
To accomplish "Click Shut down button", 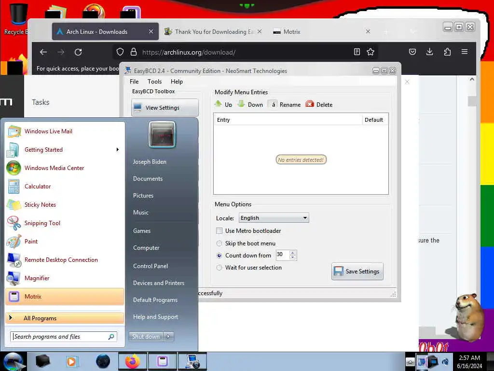I will (146, 337).
